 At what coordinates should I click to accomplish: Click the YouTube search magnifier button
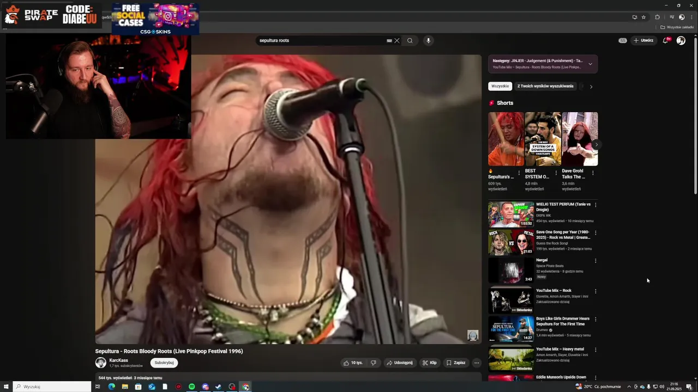tap(410, 40)
